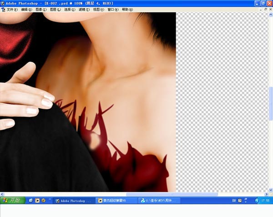This screenshot has height=217, width=273.
Task: Open the 文件 (File) menu
Action: pos(12,10)
